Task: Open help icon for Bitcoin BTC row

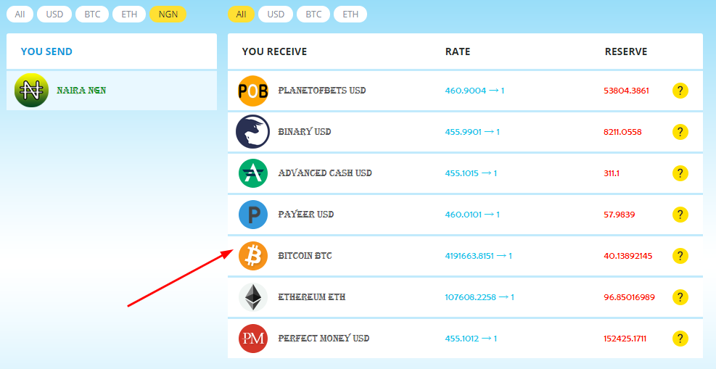Action: point(680,256)
